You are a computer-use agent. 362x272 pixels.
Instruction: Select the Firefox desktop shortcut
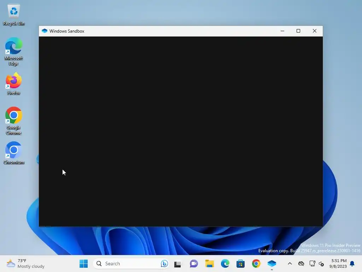click(14, 84)
